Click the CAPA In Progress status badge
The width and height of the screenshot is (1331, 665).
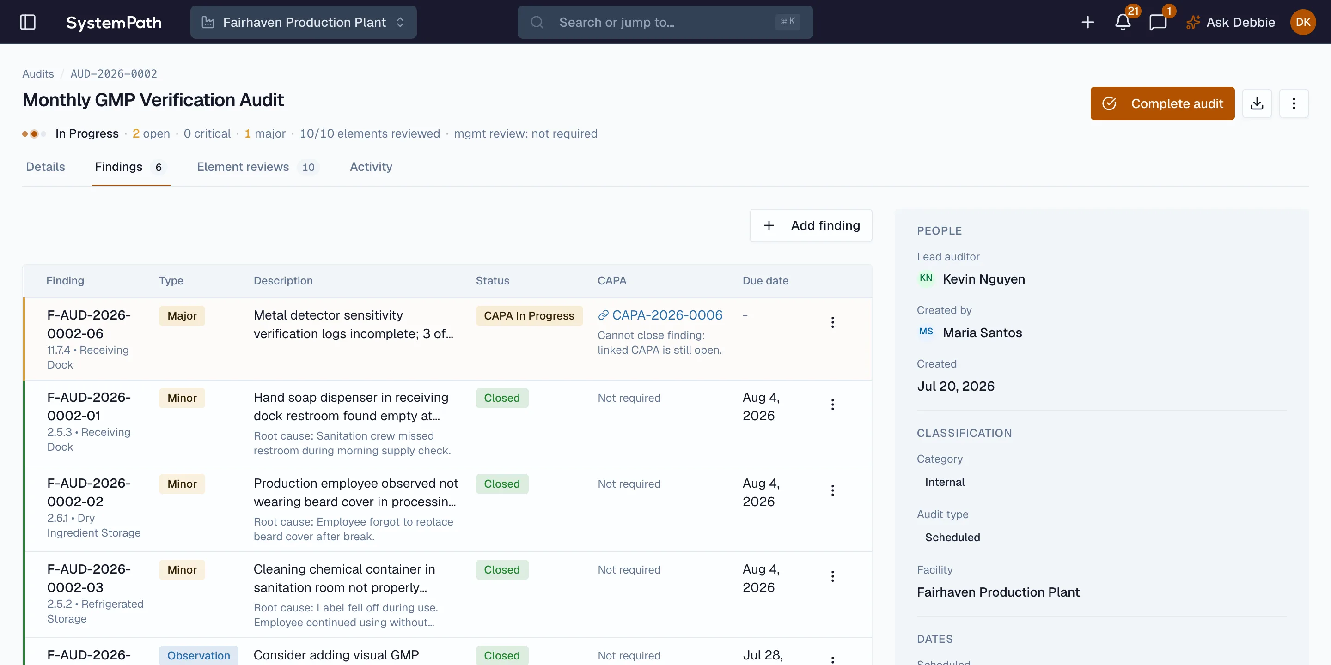click(x=529, y=315)
